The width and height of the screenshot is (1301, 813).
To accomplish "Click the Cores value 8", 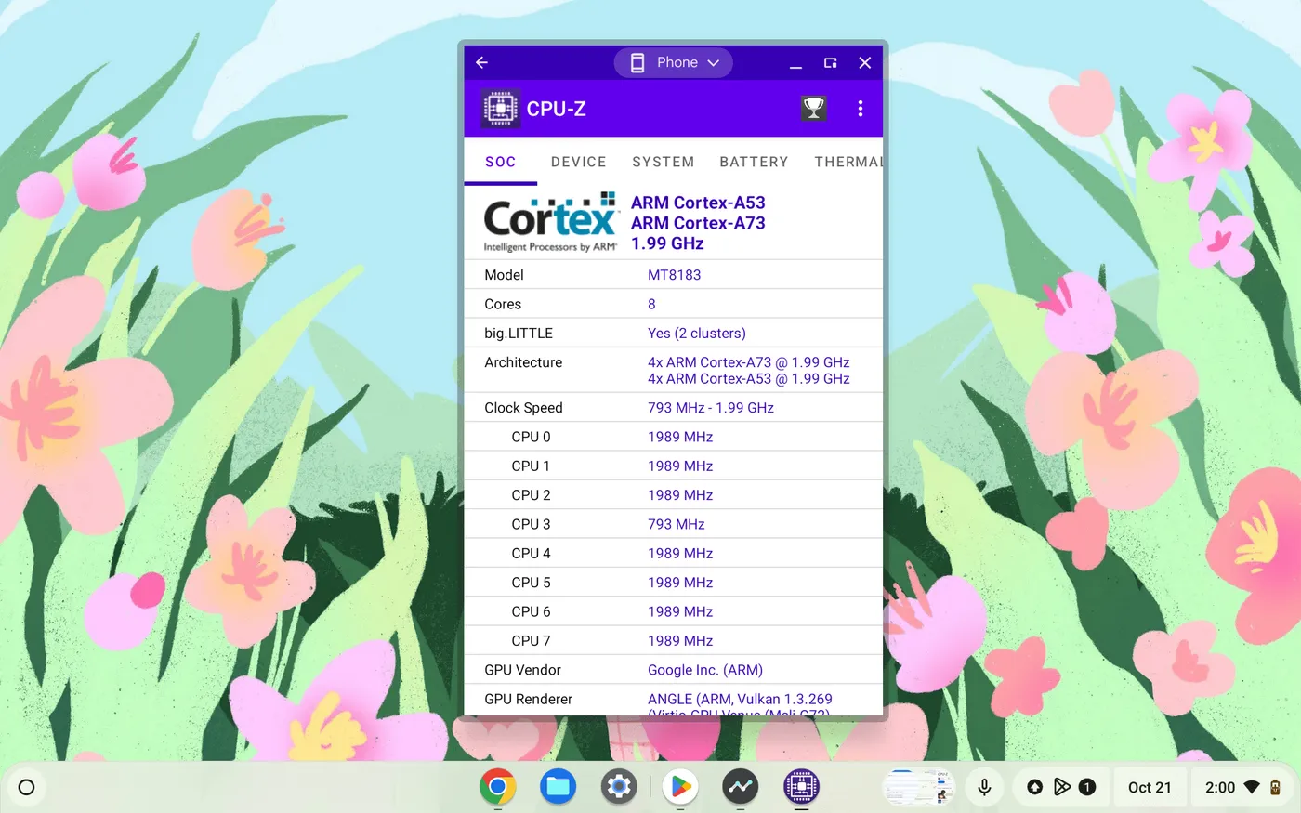I will click(x=651, y=304).
